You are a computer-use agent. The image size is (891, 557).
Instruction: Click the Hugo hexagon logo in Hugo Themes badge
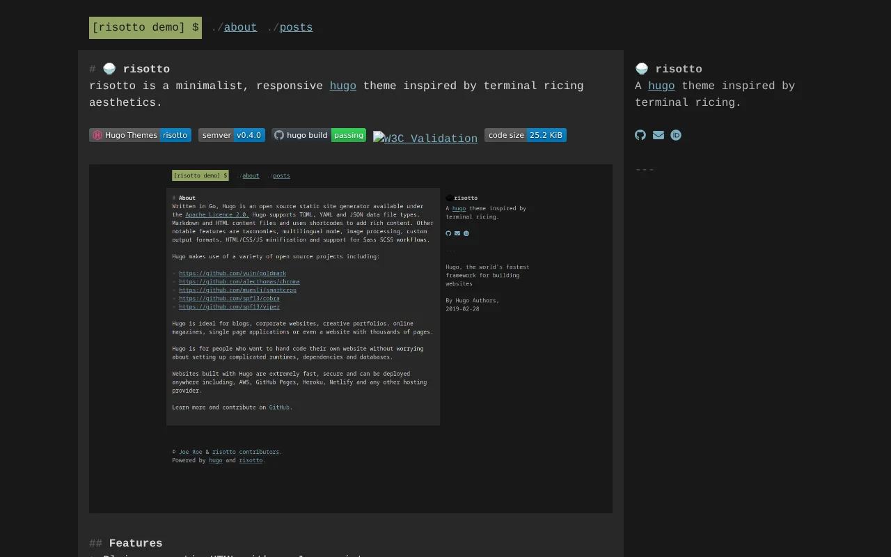coord(97,135)
